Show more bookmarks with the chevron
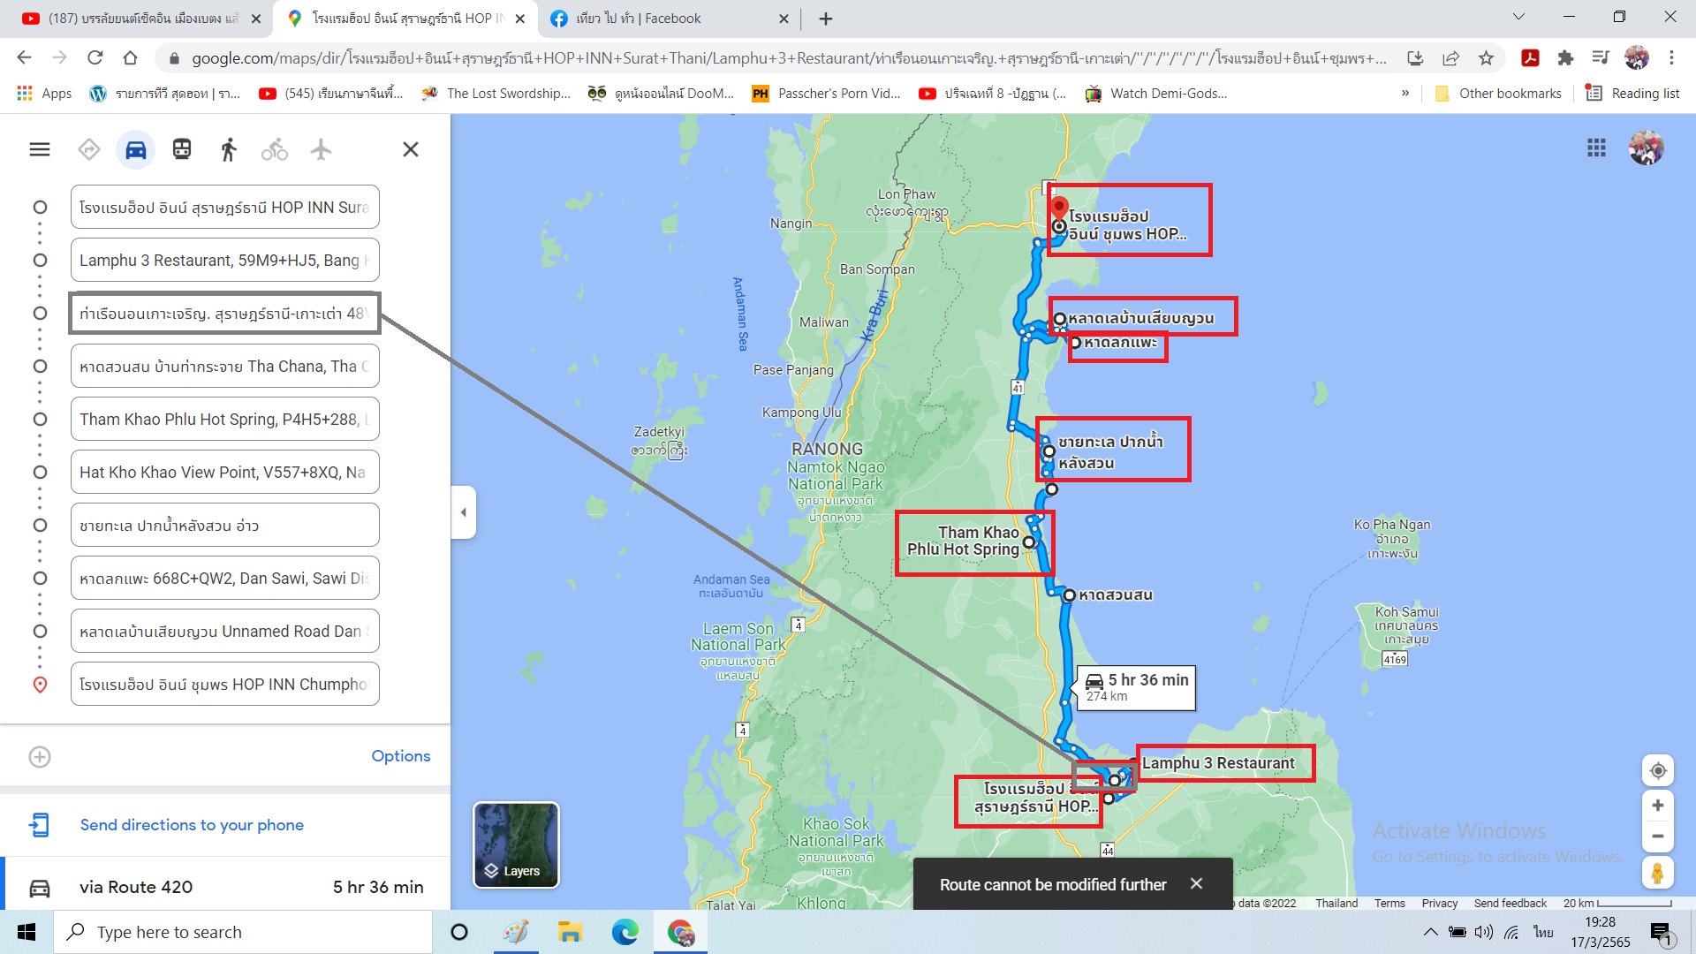1696x954 pixels. click(x=1404, y=93)
